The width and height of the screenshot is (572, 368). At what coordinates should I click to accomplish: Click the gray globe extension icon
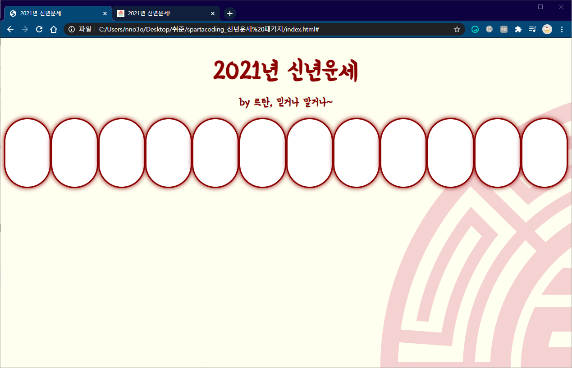tap(490, 29)
